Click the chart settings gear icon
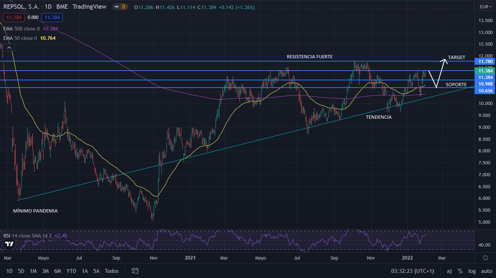 click(485, 258)
